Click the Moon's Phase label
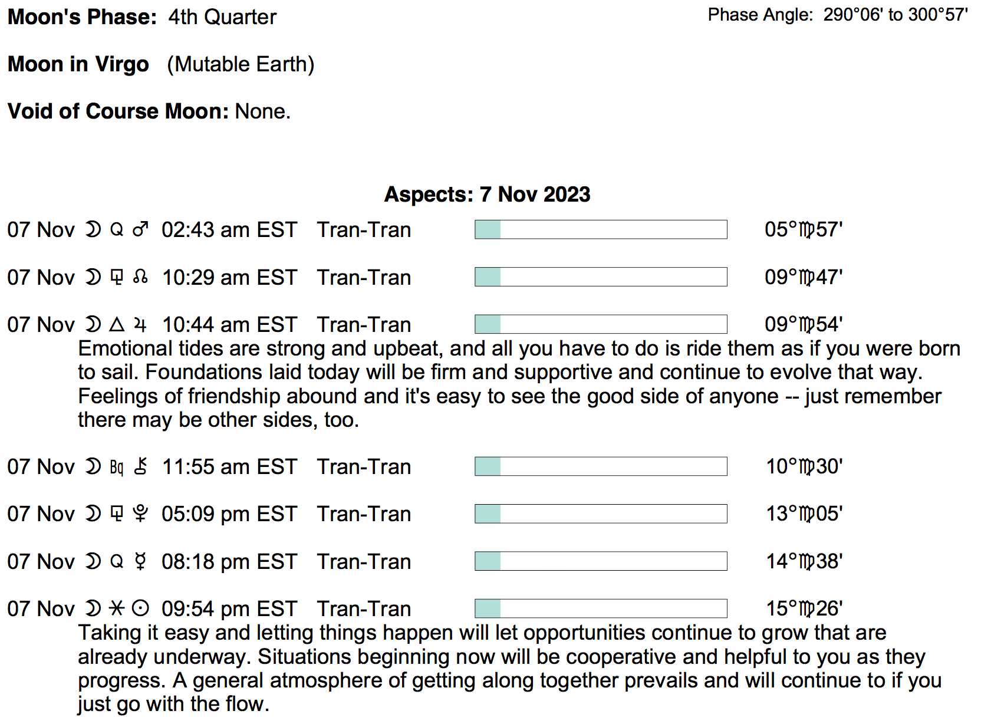Viewport: 981px width, 724px height. pyautogui.click(x=82, y=17)
